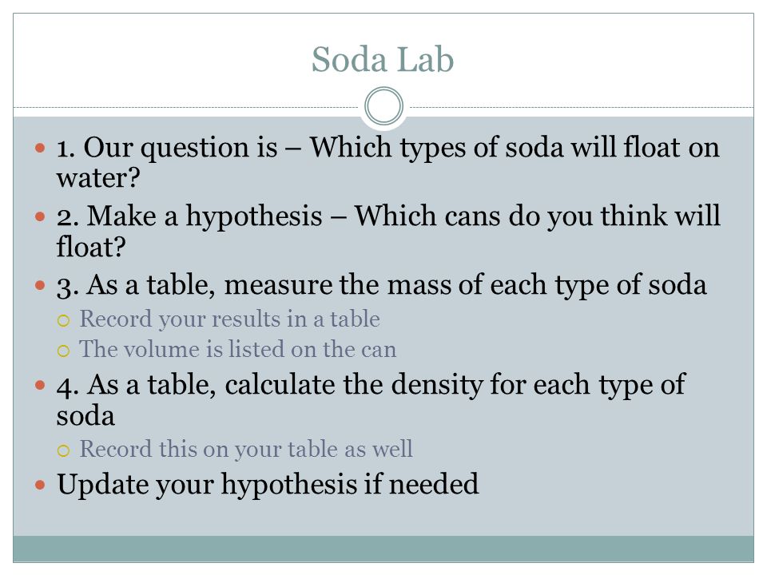
Task: Click the orange bullet beside hypothesis step
Action: 40,216
